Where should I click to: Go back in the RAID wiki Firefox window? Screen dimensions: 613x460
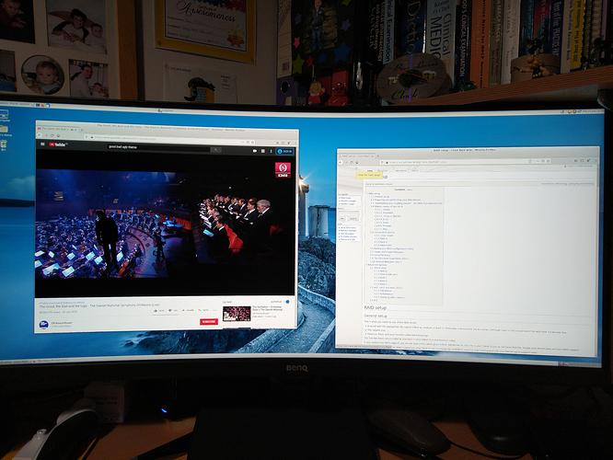341,162
